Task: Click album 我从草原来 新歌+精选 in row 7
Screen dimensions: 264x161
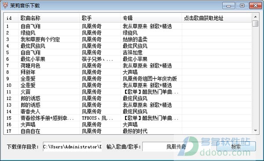Action: (x=147, y=66)
